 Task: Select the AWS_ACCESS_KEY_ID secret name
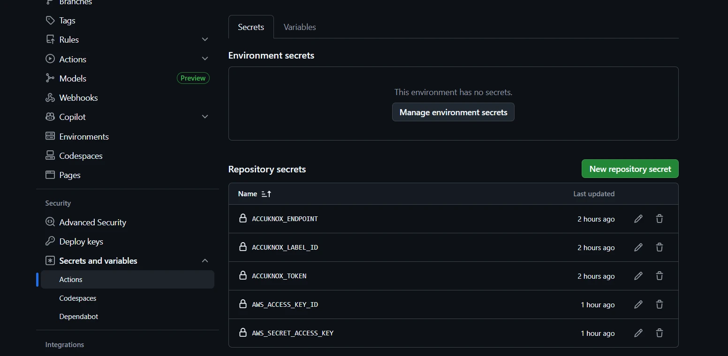point(285,304)
